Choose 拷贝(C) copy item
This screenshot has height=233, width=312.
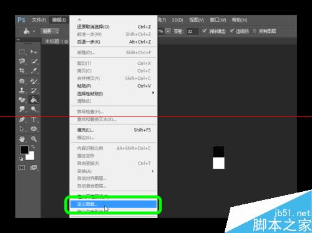tap(114, 71)
